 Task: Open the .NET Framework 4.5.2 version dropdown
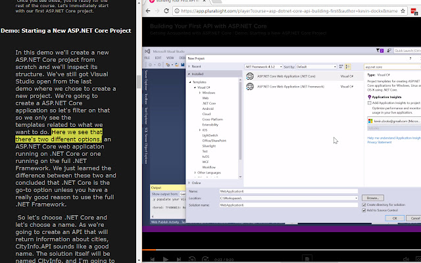263,66
